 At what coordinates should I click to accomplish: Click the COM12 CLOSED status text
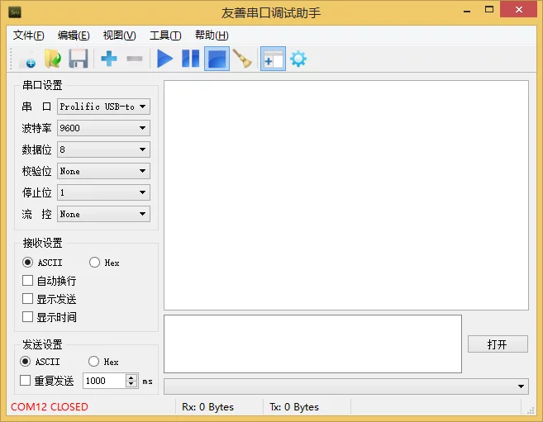(x=50, y=407)
